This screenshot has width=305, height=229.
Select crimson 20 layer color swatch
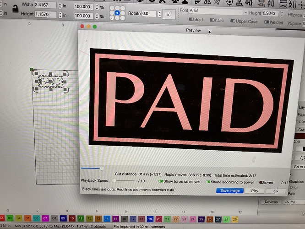[158, 219]
